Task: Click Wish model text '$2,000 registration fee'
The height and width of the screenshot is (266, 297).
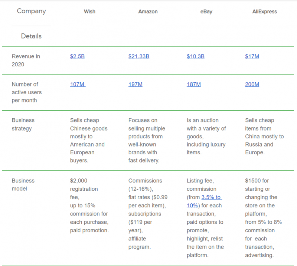Action: point(84,189)
